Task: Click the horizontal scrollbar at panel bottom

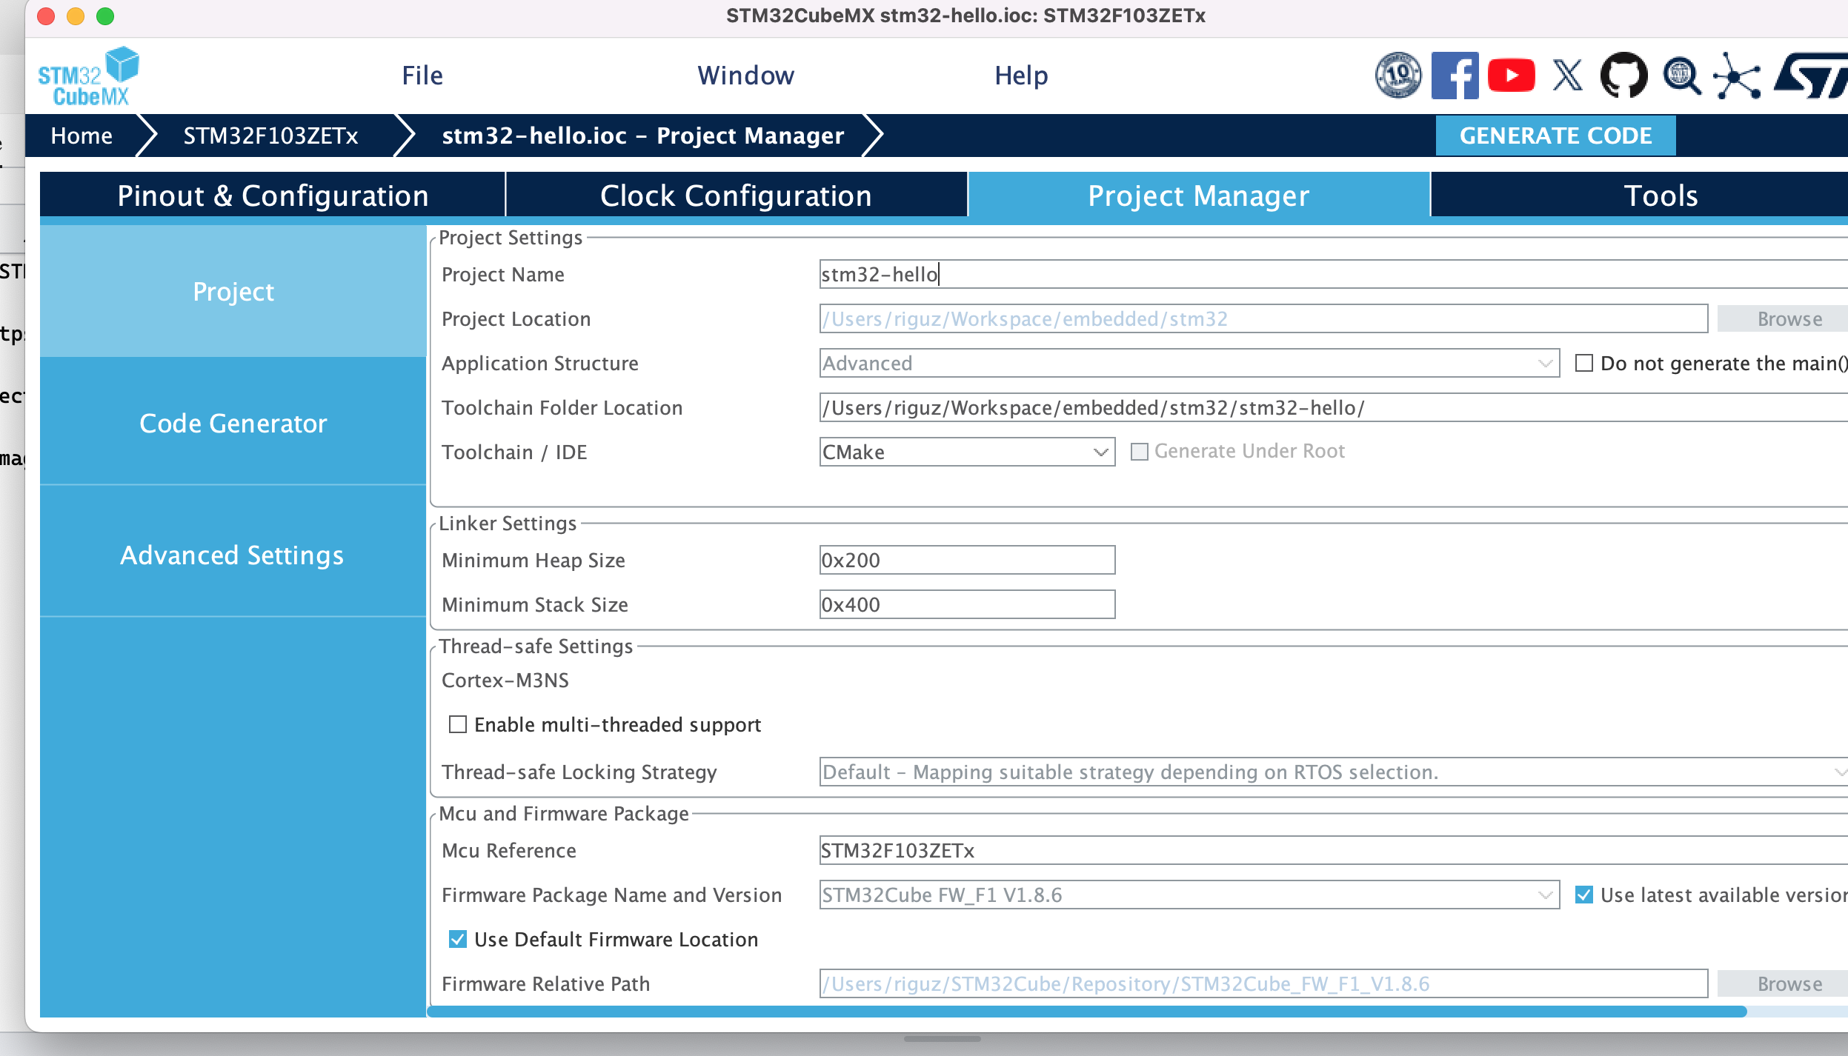Action: pos(1086,1011)
